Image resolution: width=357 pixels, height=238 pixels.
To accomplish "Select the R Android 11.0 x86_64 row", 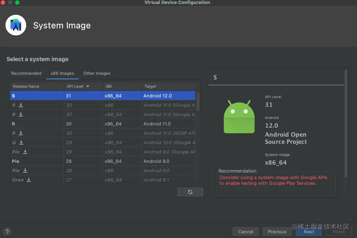I will point(103,124).
